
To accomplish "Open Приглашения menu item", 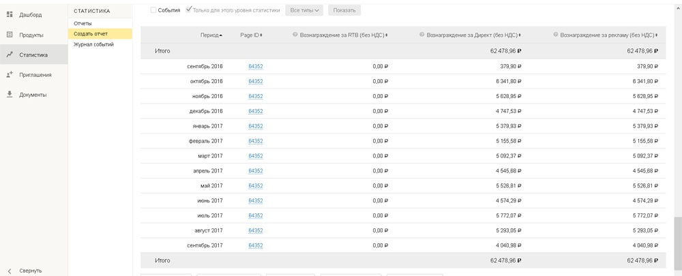I will pyautogui.click(x=35, y=75).
